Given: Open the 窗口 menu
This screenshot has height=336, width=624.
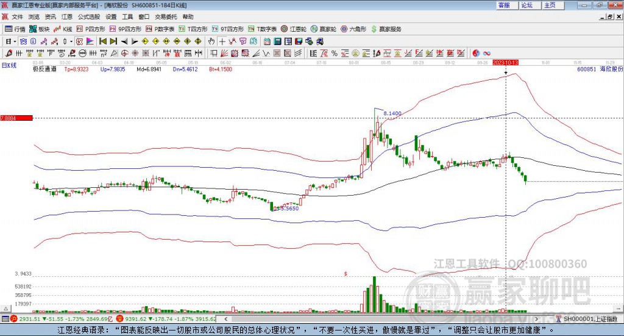Looking at the screenshot, I should [144, 16].
